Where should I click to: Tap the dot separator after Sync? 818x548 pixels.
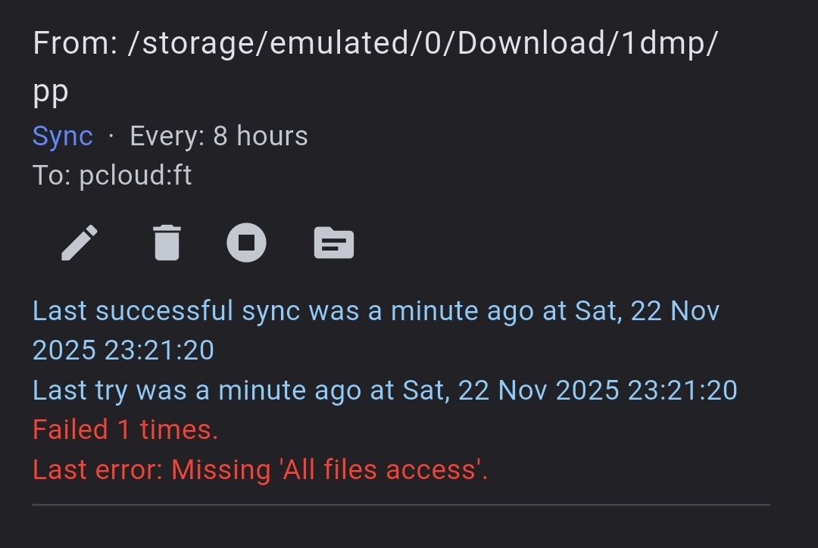[x=111, y=136]
